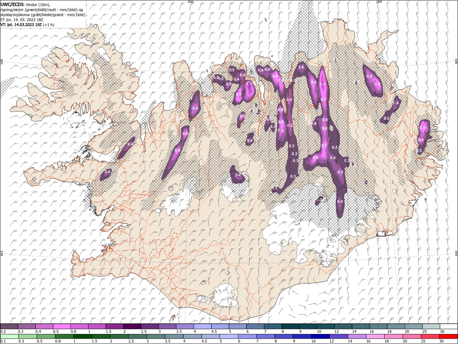Pick the light gray 25 snow legend swatch
Screen dimensions: 458x344
coord(431,326)
